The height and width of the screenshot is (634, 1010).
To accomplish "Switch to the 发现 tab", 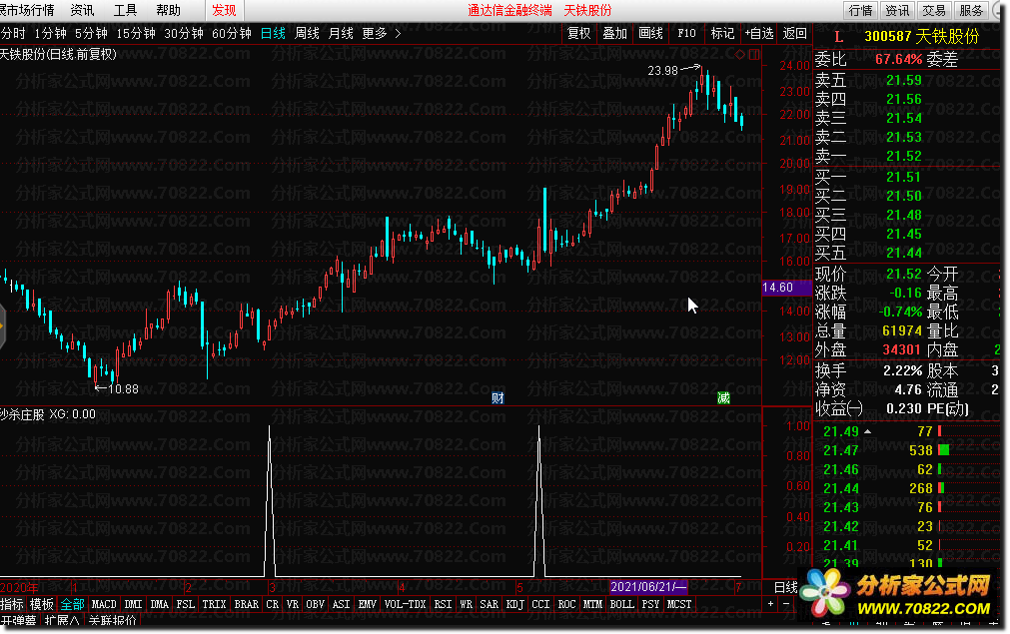I will (224, 10).
